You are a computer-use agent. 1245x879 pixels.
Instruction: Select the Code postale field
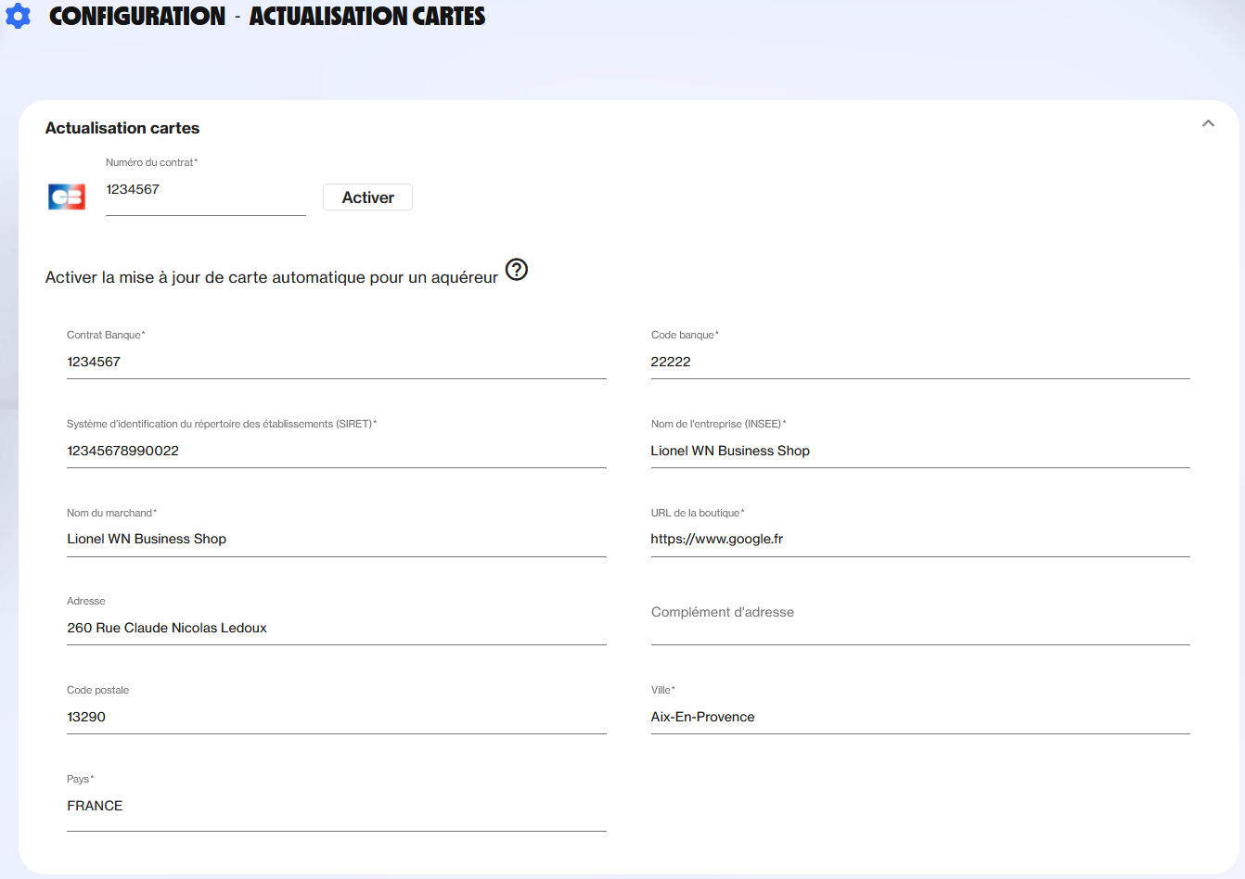[x=336, y=717]
